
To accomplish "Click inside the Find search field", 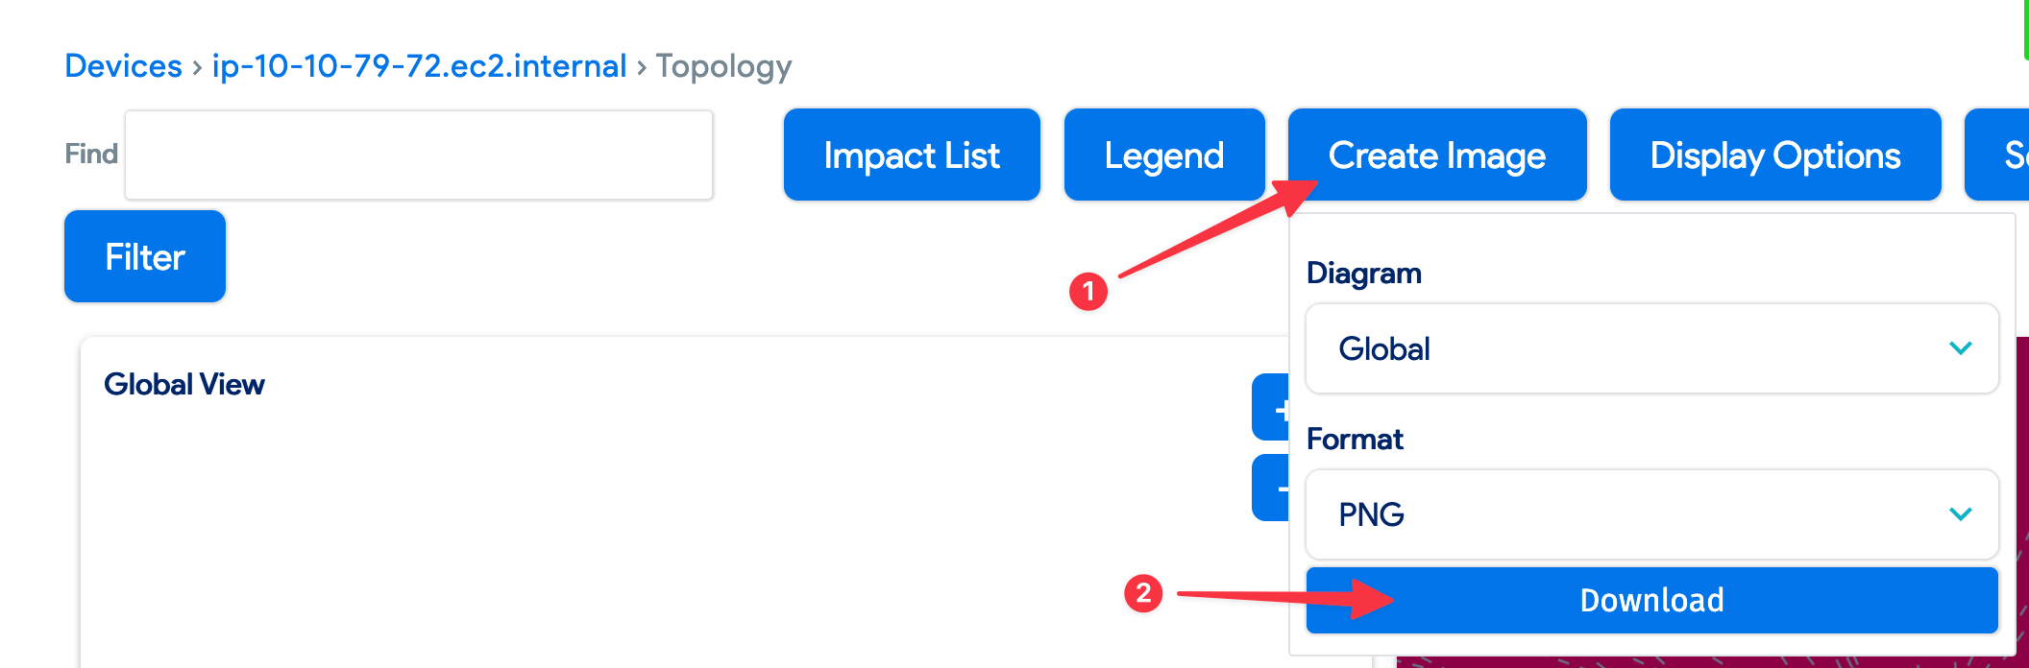I will coord(418,155).
